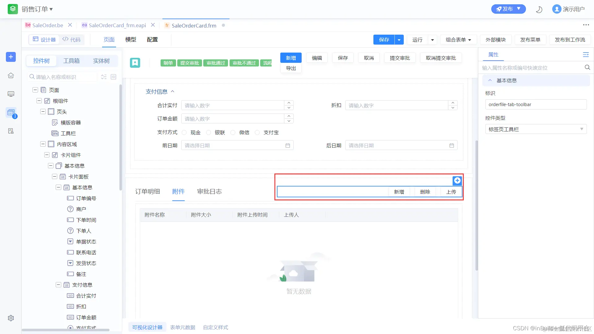This screenshot has height=334, width=594.
Task: Click the 上传 button in attachment toolbar
Action: pos(451,192)
